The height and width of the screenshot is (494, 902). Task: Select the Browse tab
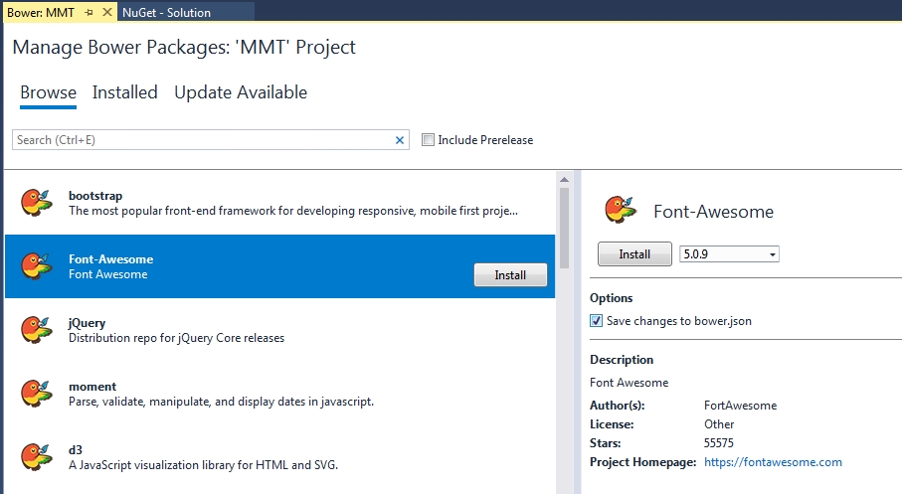(49, 92)
